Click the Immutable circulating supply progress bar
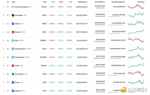Image resolution: width=150 pixels, height=95 pixels. pos(117,17)
